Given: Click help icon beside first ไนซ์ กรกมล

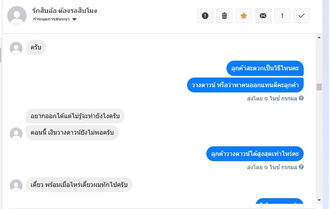Looking at the screenshot, I should [x=301, y=98].
